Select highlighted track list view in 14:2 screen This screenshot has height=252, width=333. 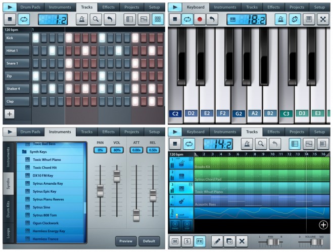coord(295,144)
